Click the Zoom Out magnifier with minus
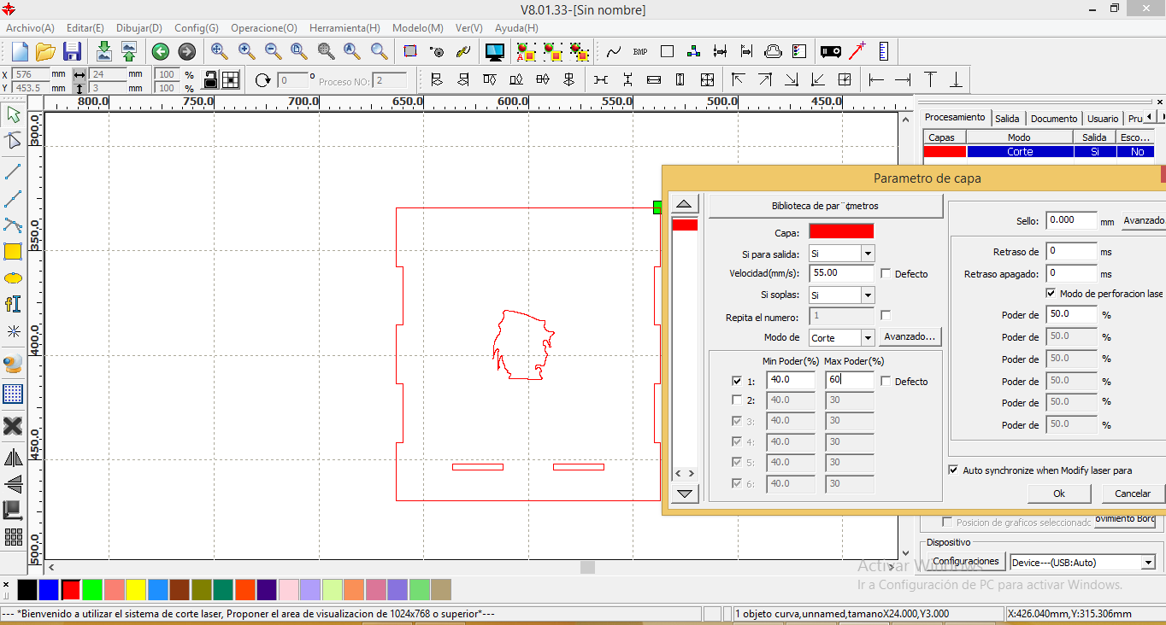The width and height of the screenshot is (1166, 625). [x=273, y=51]
